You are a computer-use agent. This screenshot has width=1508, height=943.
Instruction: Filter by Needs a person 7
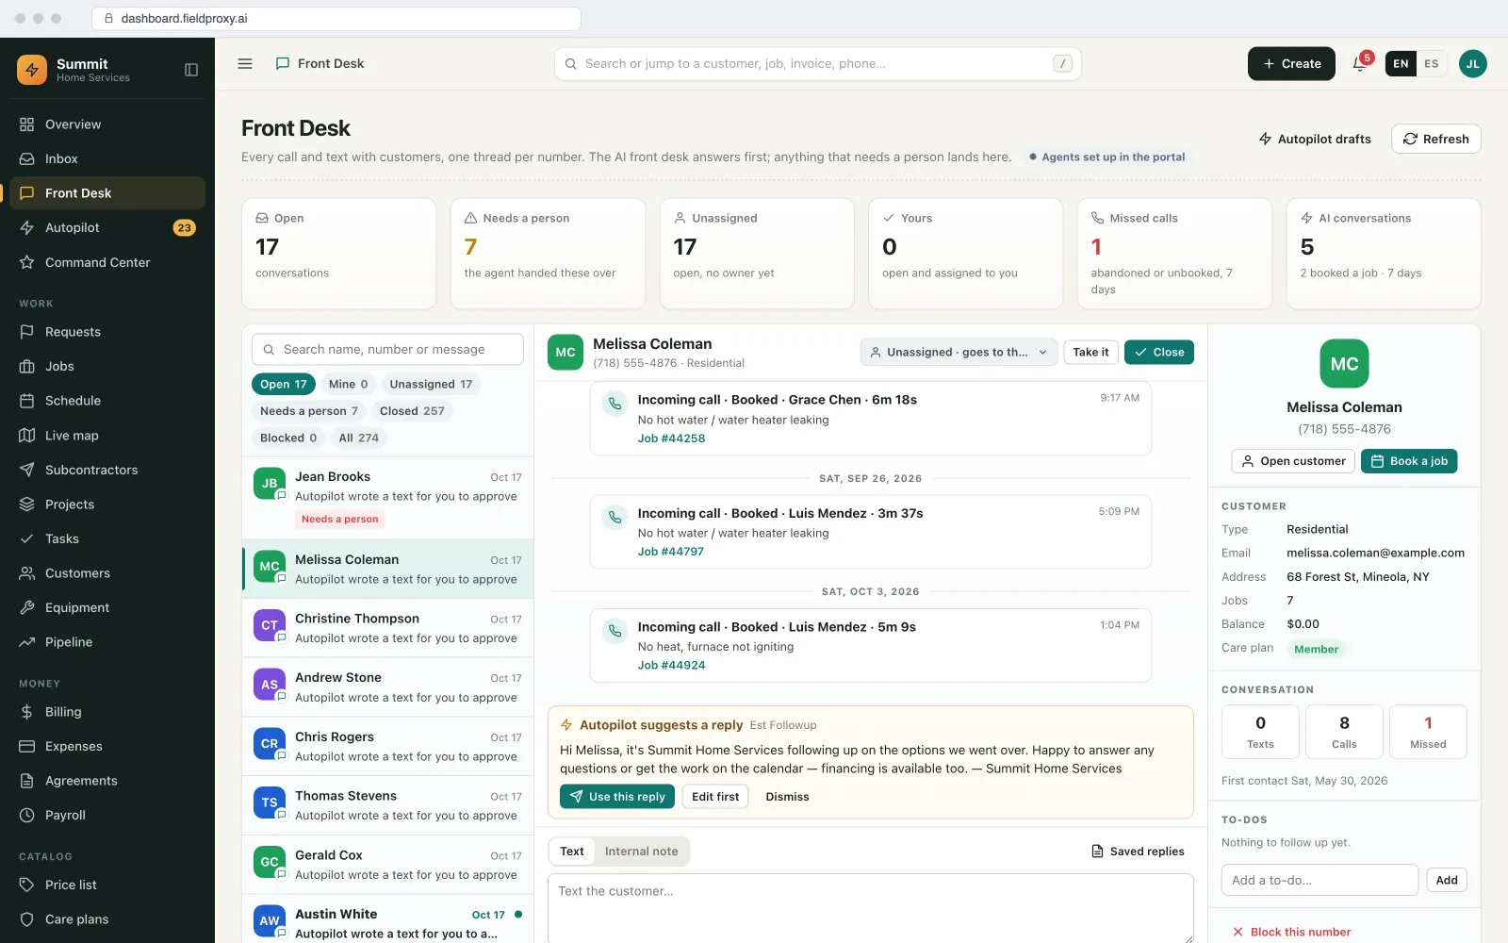[309, 411]
